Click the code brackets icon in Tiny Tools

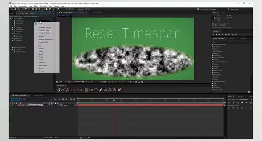click(77, 90)
